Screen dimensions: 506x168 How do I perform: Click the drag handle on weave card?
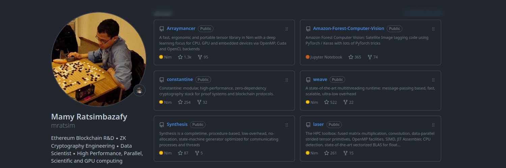click(433, 80)
